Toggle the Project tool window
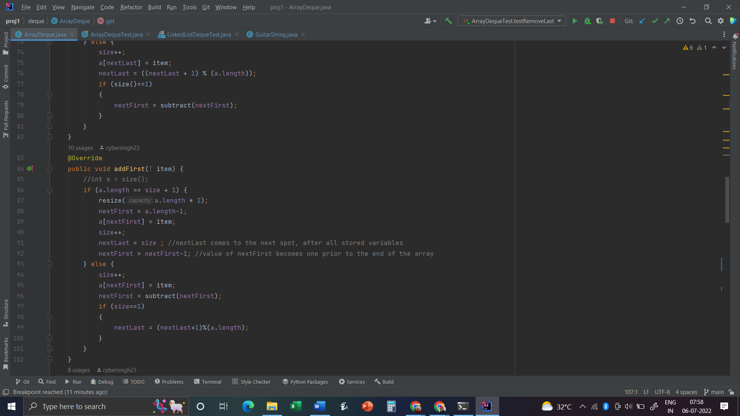This screenshot has height=416, width=740. 5,42
